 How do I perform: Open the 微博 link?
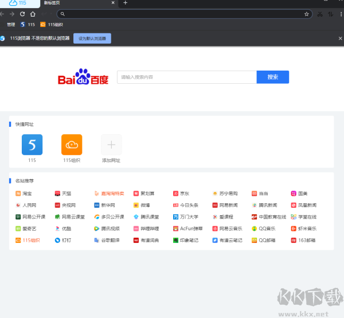point(142,205)
